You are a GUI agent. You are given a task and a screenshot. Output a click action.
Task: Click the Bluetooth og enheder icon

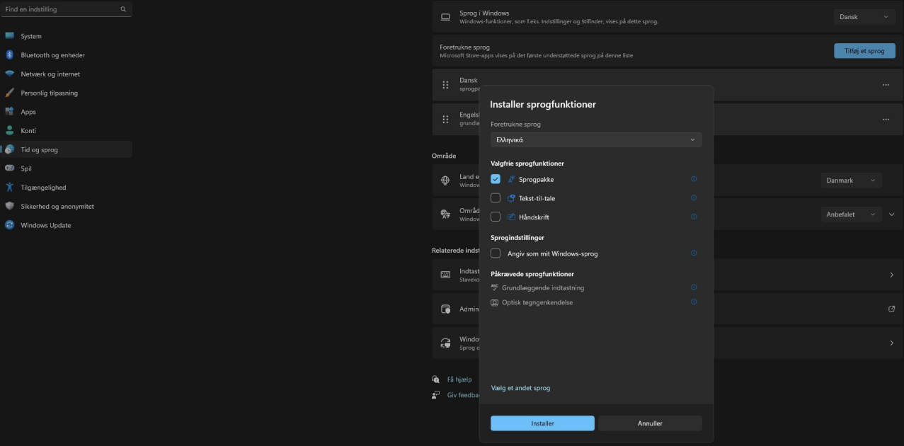[10, 55]
